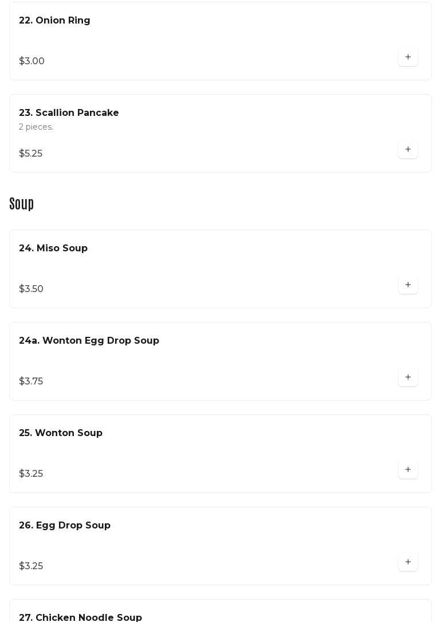Click the $3.50 Miso Soup price

click(x=31, y=289)
